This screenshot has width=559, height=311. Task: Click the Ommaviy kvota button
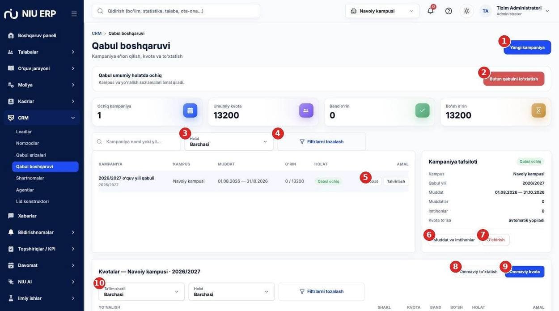tap(525, 272)
